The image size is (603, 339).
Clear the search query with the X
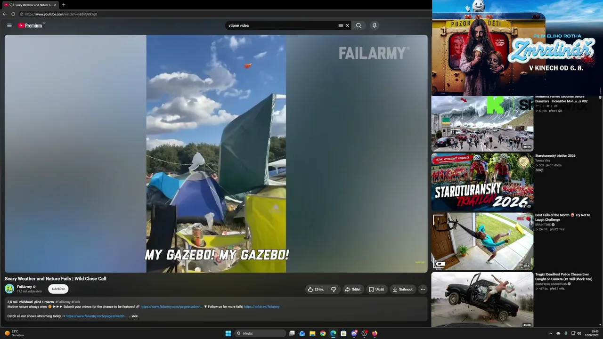347,25
